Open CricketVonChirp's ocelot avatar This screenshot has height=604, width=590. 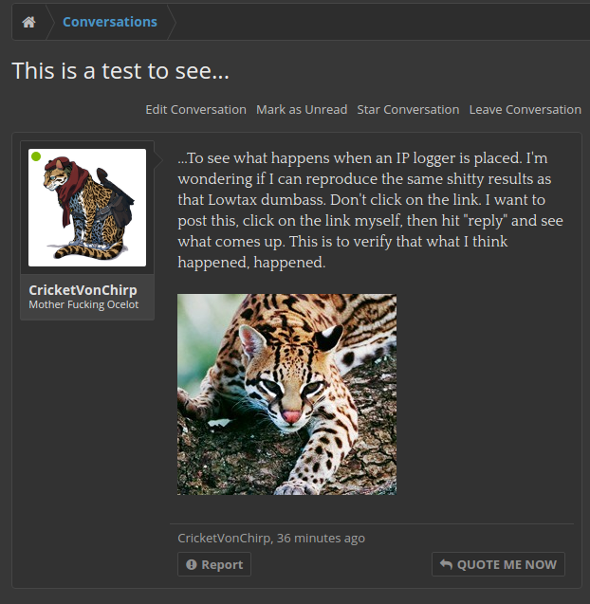[87, 208]
